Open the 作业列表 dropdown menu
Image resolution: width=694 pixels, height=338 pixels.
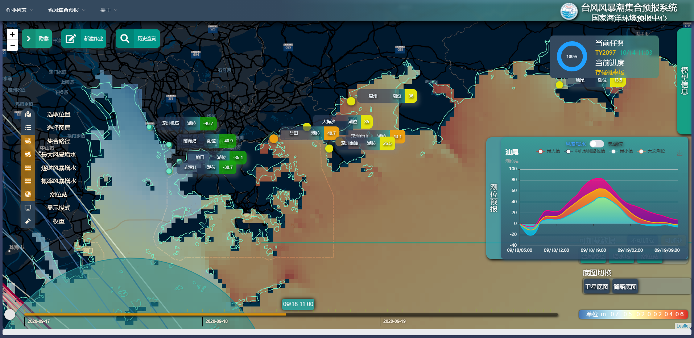coord(20,10)
